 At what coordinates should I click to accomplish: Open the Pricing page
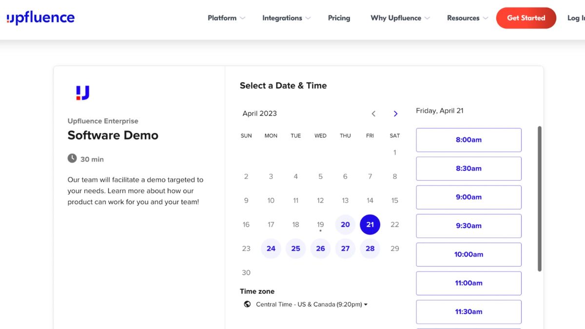(x=339, y=18)
